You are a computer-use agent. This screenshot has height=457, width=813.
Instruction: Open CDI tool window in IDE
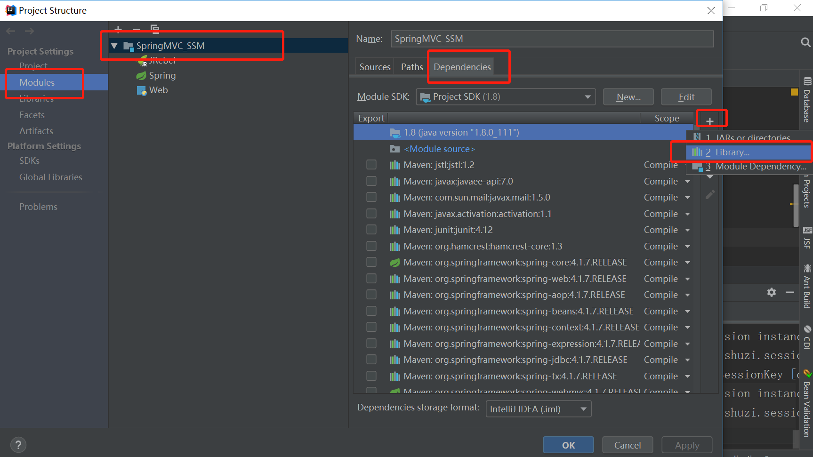807,337
